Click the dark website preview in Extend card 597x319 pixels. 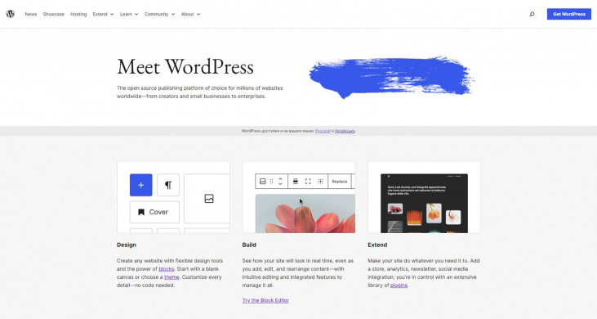click(x=424, y=203)
